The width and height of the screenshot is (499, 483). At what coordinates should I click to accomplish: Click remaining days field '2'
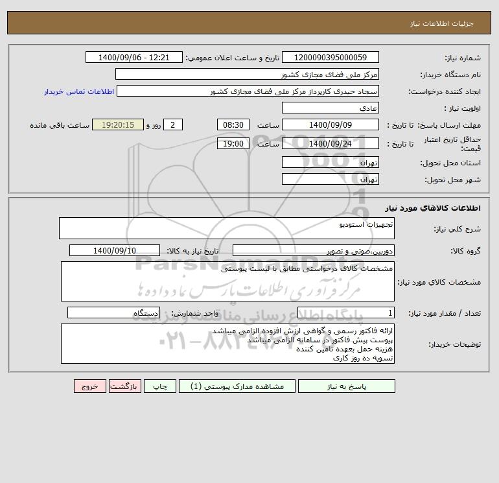pos(173,125)
